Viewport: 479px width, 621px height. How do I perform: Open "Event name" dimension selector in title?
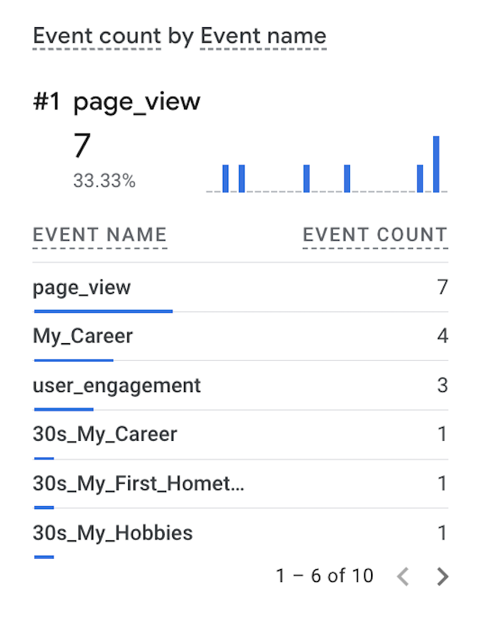coord(263,36)
